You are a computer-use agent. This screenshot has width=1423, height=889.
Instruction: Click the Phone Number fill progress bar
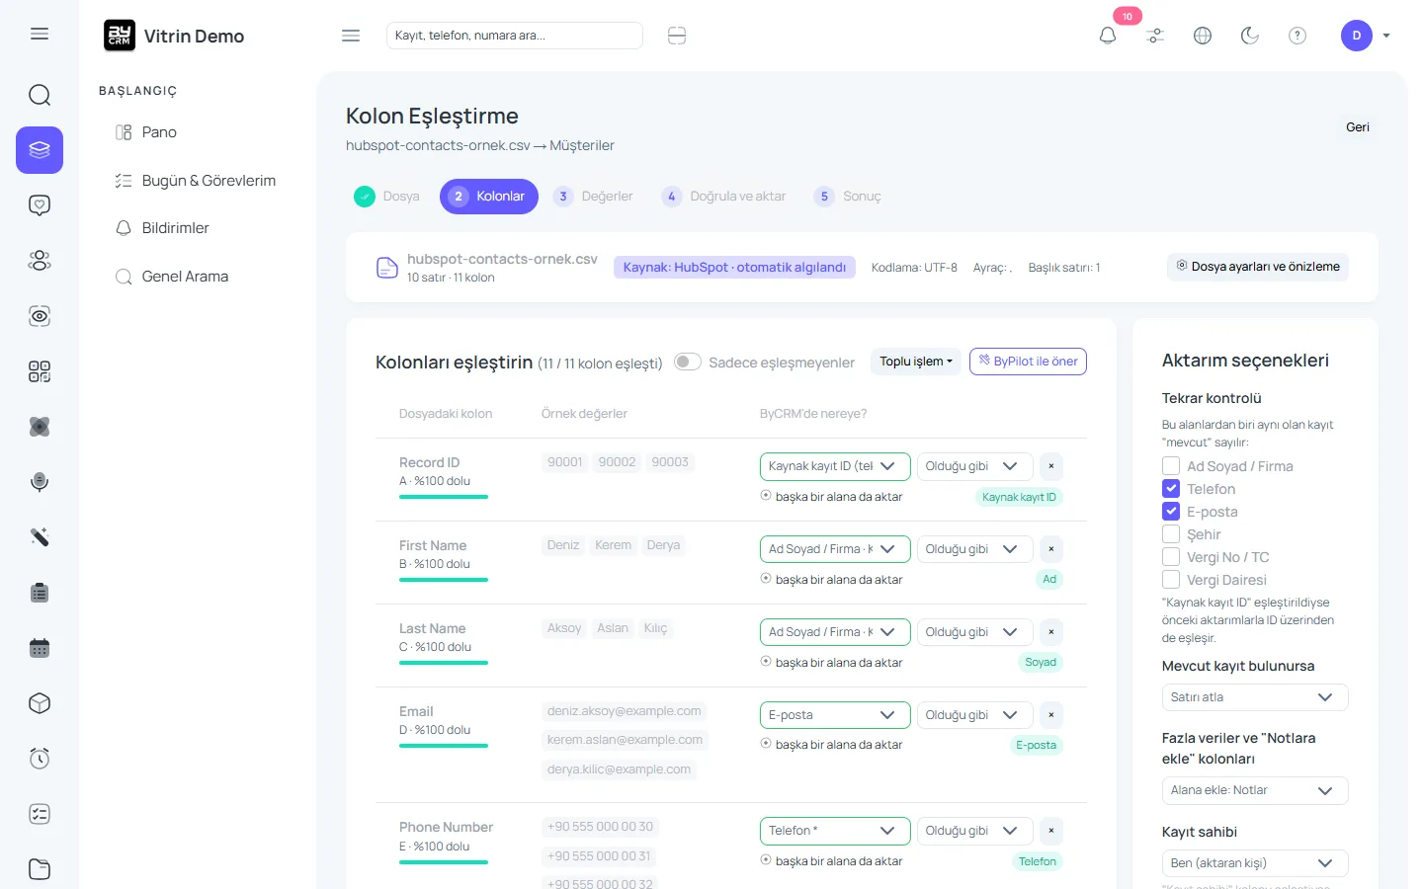[444, 862]
